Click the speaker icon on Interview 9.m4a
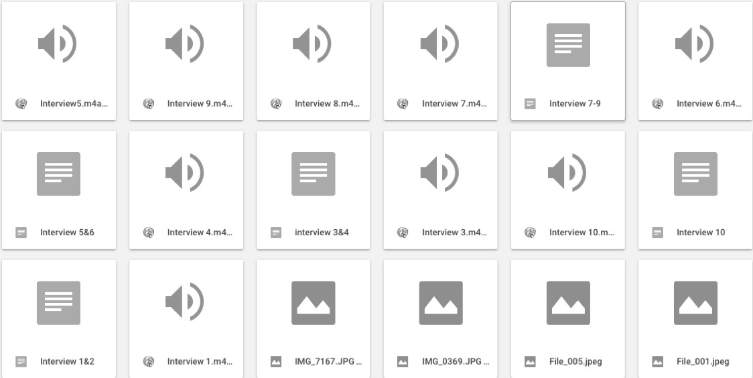Image resolution: width=753 pixels, height=378 pixels. tap(185, 45)
